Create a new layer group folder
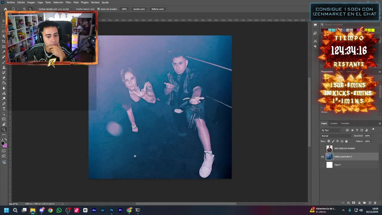382x215 pixels. pos(364,203)
